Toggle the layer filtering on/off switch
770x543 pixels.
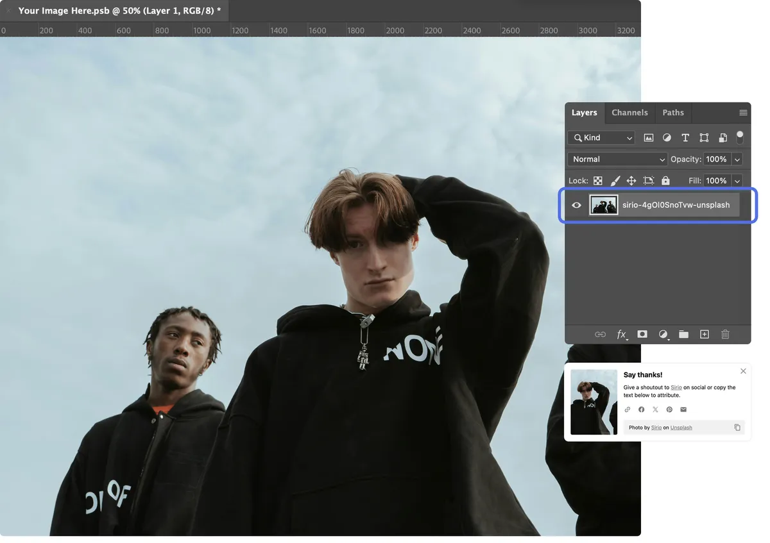point(740,137)
